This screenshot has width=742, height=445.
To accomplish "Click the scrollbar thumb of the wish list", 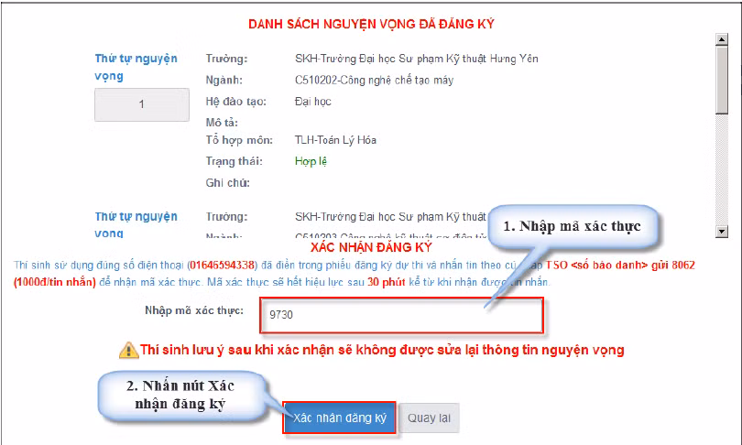I will (721, 81).
